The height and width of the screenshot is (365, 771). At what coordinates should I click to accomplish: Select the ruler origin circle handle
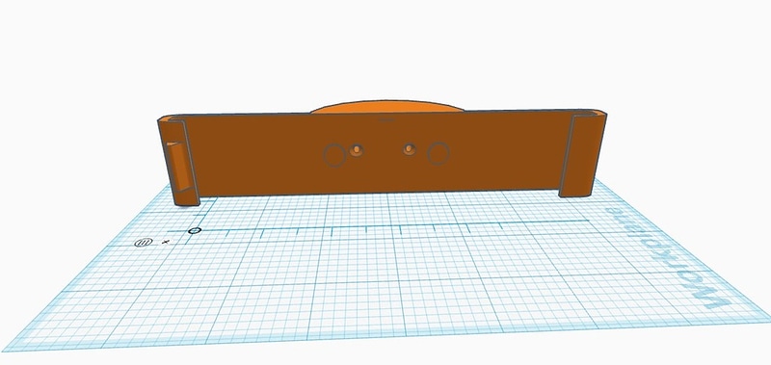click(x=195, y=230)
